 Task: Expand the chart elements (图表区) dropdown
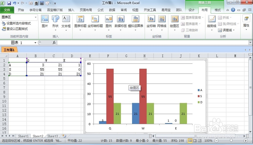pyautogui.click(x=35, y=17)
